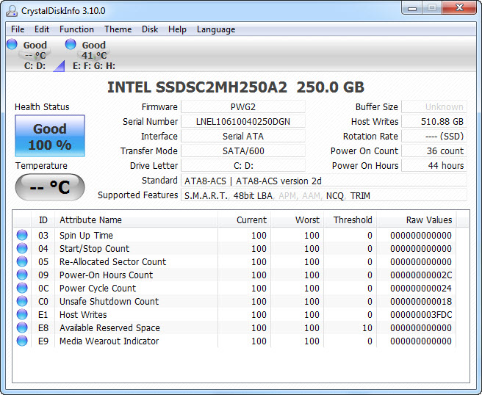The image size is (482, 395).
Task: Click raw value 000000000018
Action: point(421,301)
